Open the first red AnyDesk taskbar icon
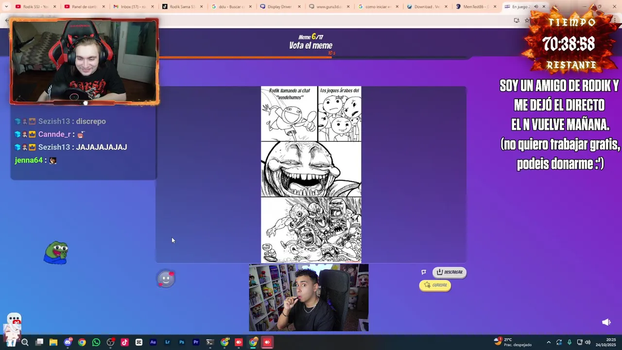The height and width of the screenshot is (350, 622). coord(239,342)
